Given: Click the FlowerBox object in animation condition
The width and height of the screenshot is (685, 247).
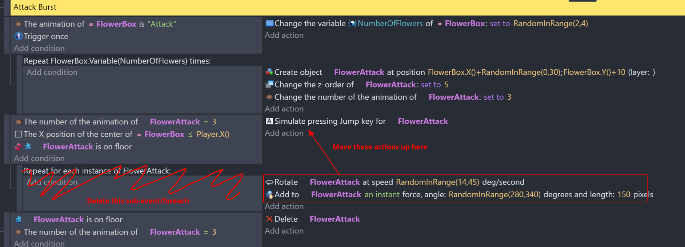Looking at the screenshot, I should [x=116, y=24].
